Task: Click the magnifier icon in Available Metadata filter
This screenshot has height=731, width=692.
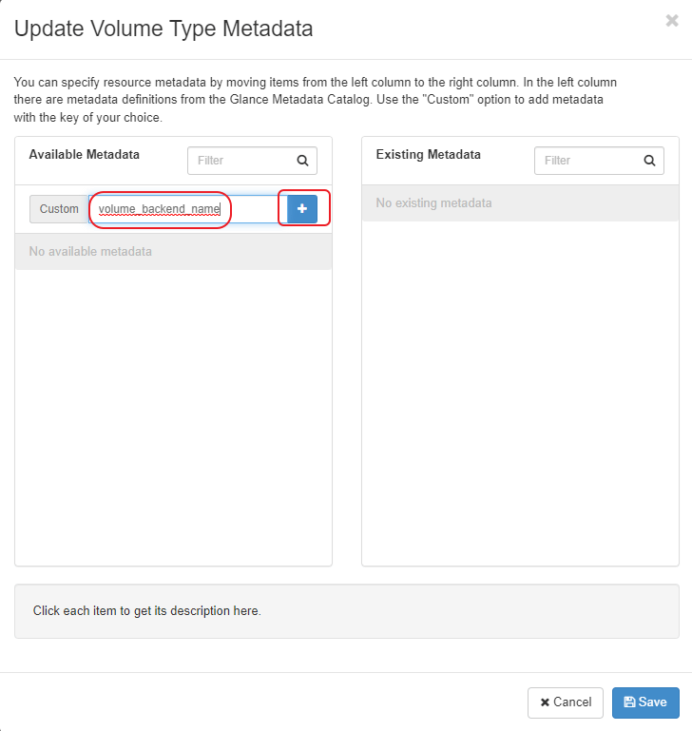Action: click(x=302, y=161)
